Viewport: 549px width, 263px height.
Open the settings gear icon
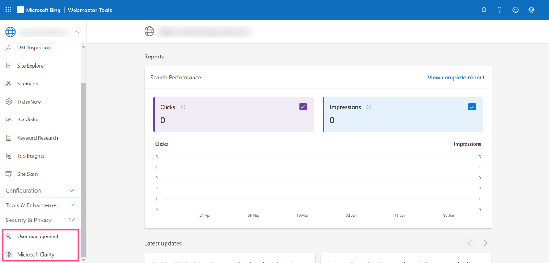click(x=532, y=10)
